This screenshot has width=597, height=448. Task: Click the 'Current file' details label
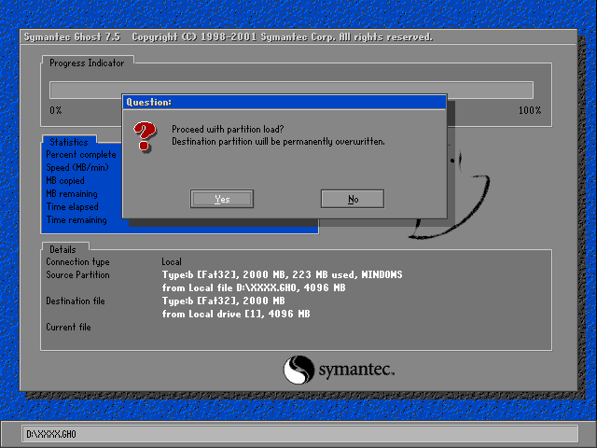[68, 327]
